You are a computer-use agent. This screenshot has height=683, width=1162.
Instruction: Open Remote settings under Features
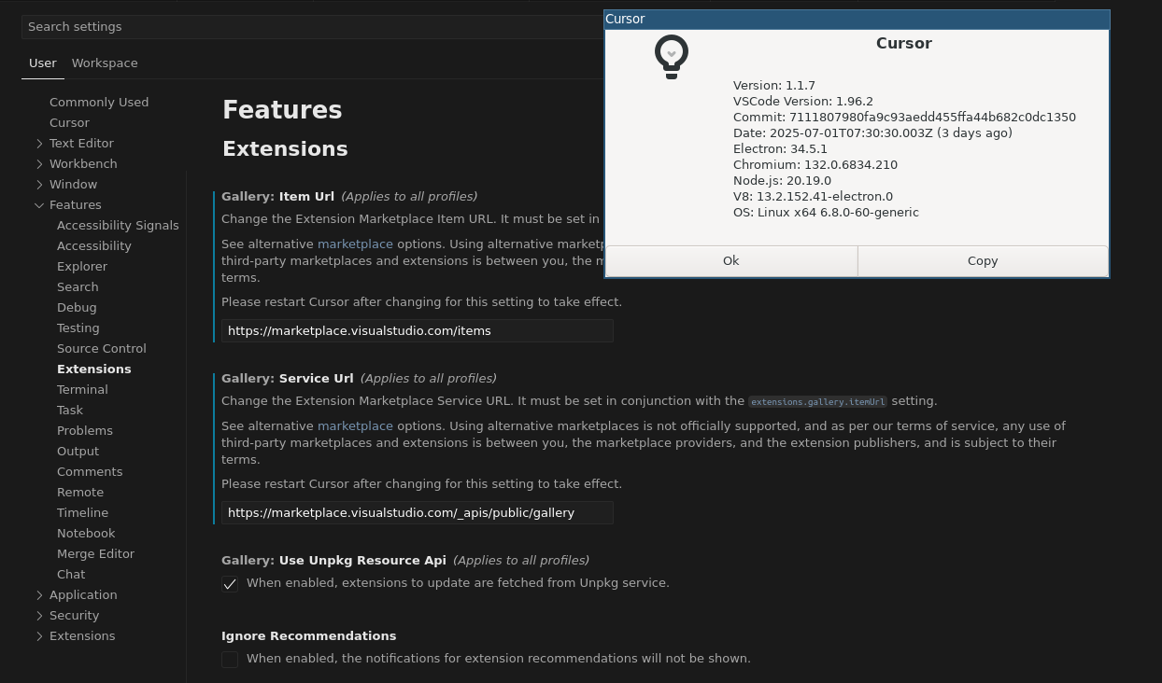(x=80, y=493)
